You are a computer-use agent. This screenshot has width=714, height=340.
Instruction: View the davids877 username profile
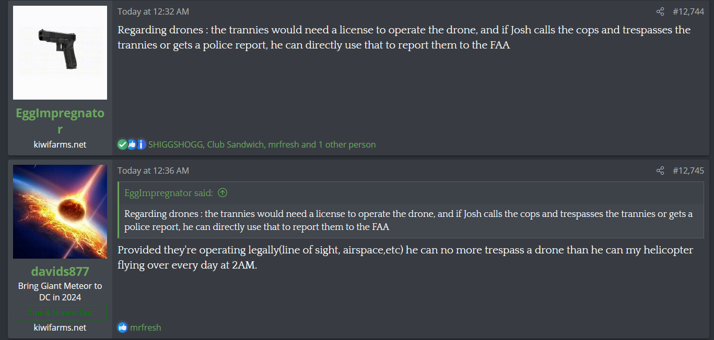tap(60, 272)
